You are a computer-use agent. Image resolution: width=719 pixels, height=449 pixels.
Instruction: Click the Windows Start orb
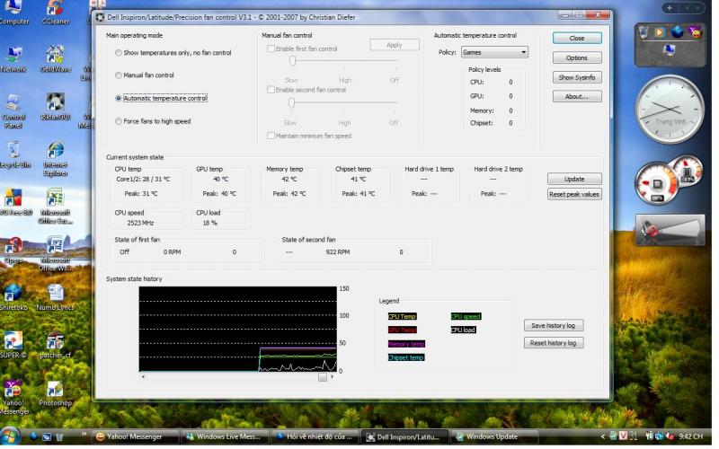point(11,437)
